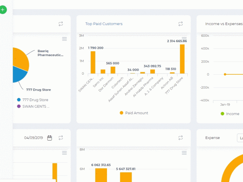Click the Income vs Expenses heading
243x182 pixels.
224,24
